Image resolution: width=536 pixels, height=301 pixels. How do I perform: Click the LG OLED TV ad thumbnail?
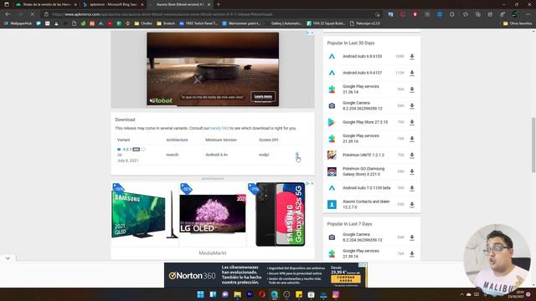(x=212, y=214)
